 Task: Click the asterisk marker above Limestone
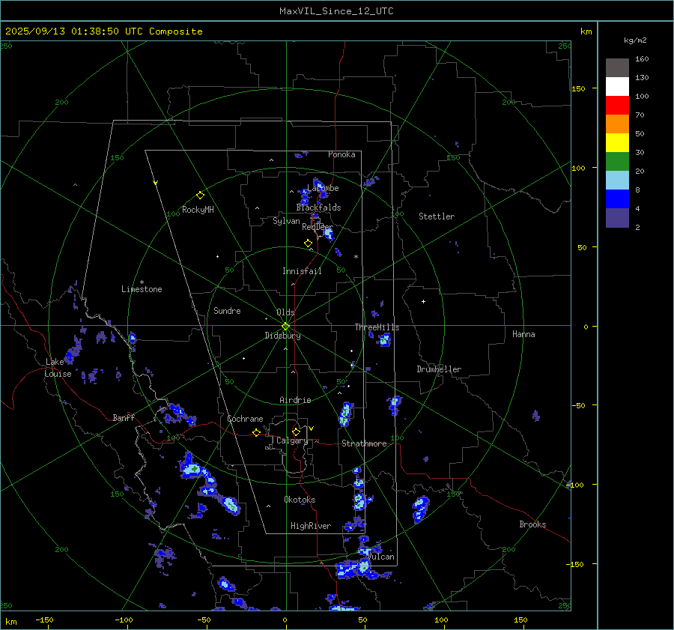point(142,282)
